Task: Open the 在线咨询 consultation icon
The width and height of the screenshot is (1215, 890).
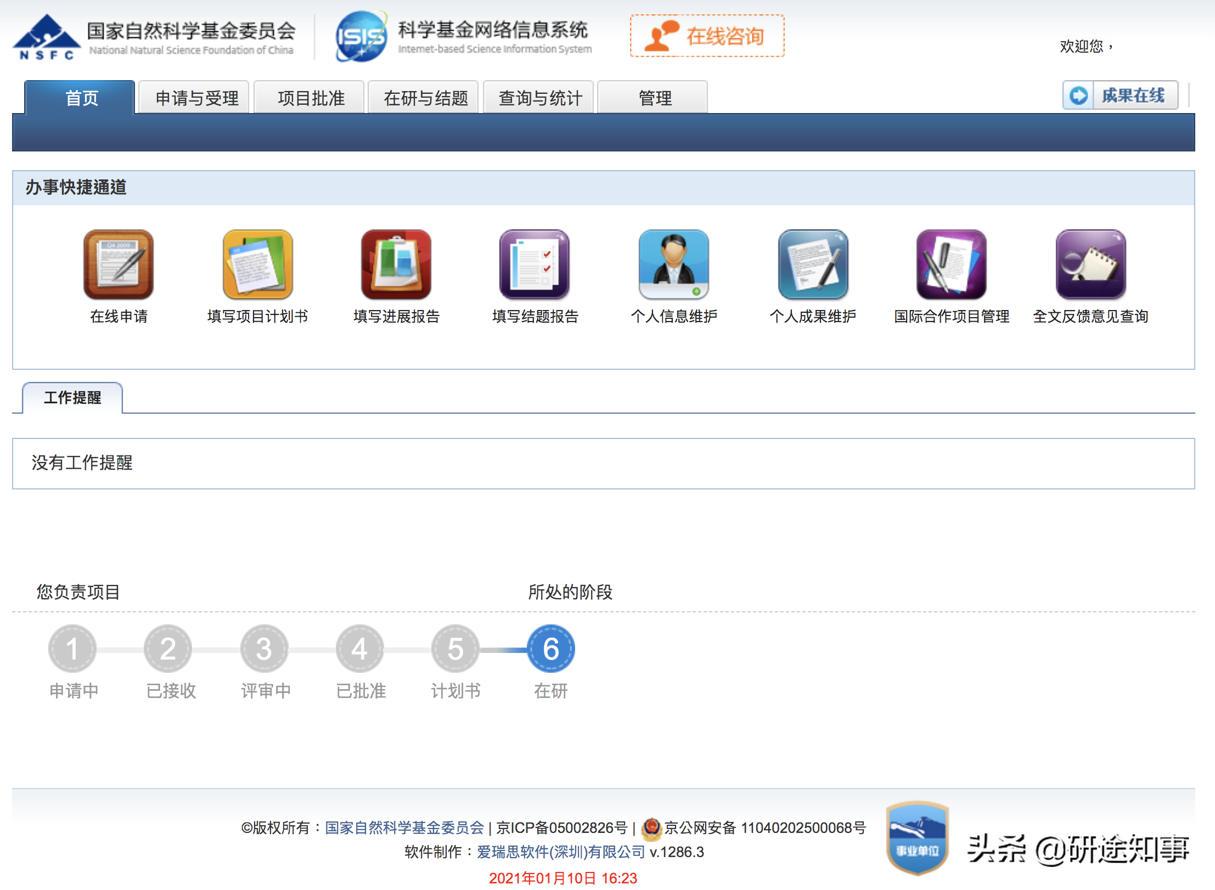Action: click(707, 35)
